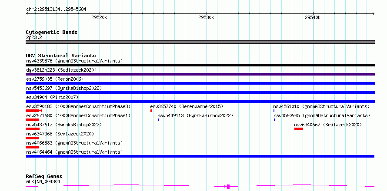This screenshot has height=191, width=387.
Task: Open nsv6340667 (Sedlazeck2020) label
Action: point(328,125)
